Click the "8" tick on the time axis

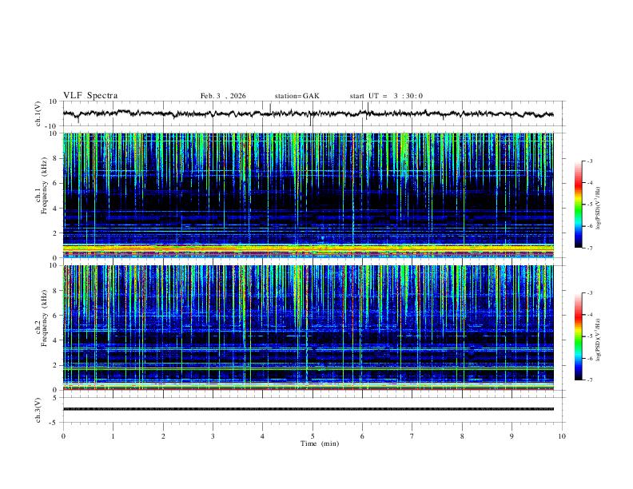point(462,436)
